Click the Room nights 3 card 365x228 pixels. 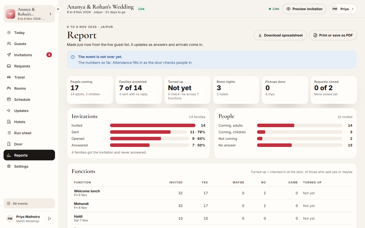point(236,90)
